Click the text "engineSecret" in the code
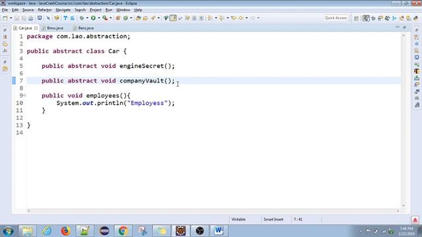422x237 pixels. pos(142,66)
